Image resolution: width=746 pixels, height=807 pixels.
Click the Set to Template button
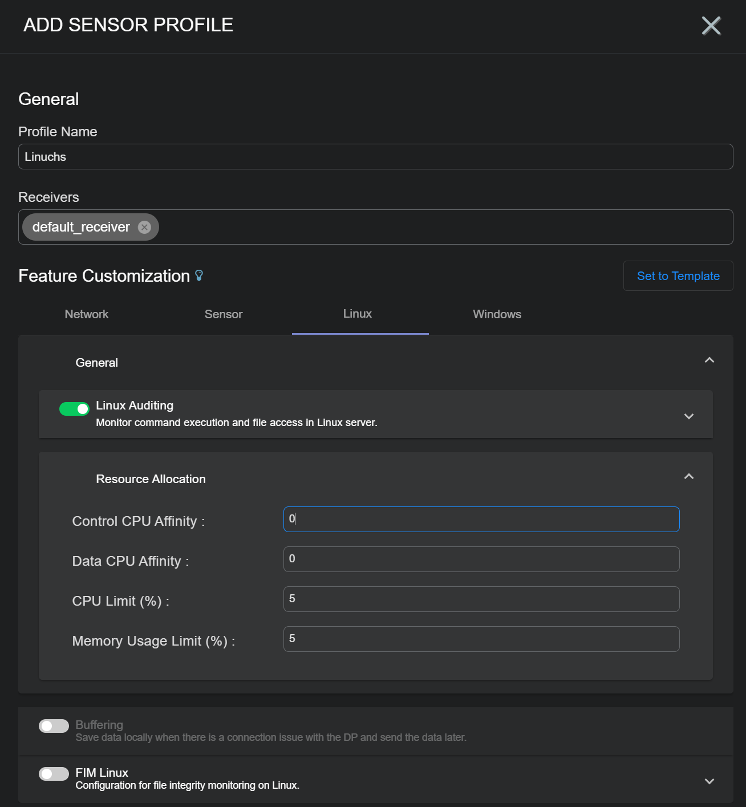678,276
